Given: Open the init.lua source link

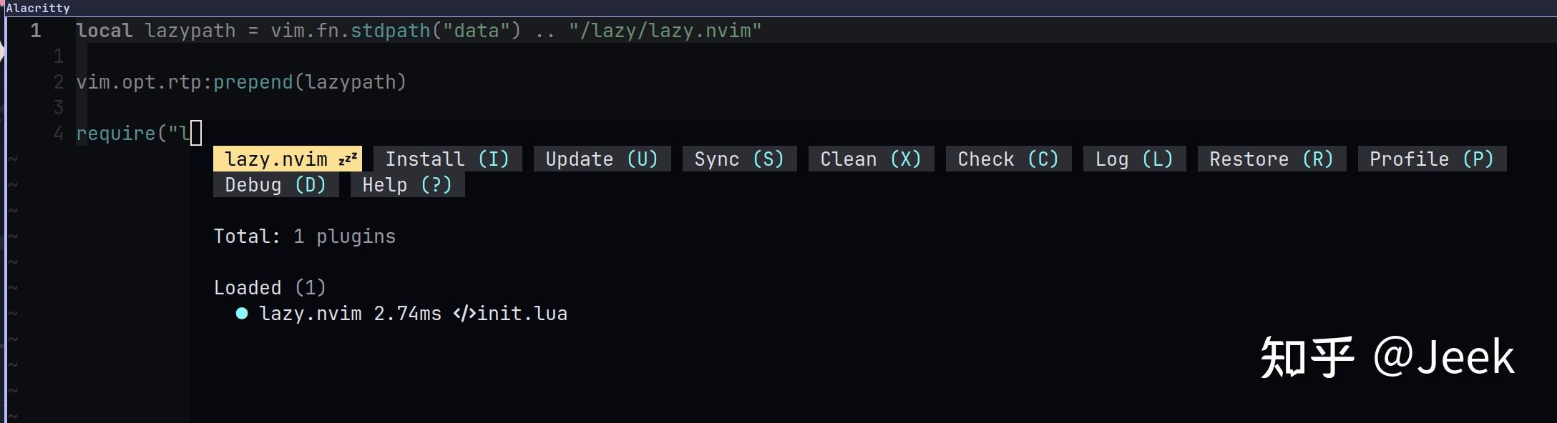Looking at the screenshot, I should click(522, 314).
